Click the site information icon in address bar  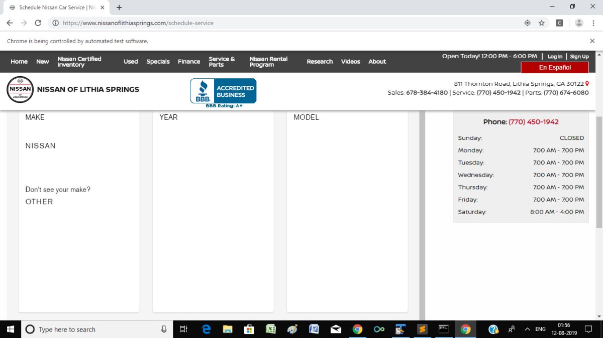point(55,23)
